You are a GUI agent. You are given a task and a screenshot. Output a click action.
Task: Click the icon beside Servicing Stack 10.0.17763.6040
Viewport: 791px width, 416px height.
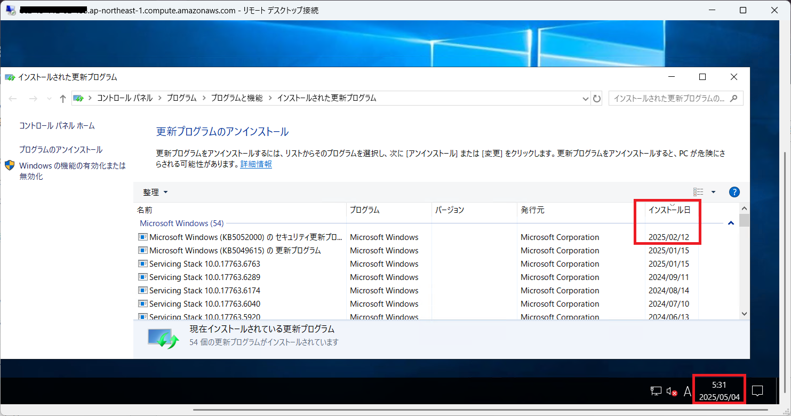(x=142, y=303)
